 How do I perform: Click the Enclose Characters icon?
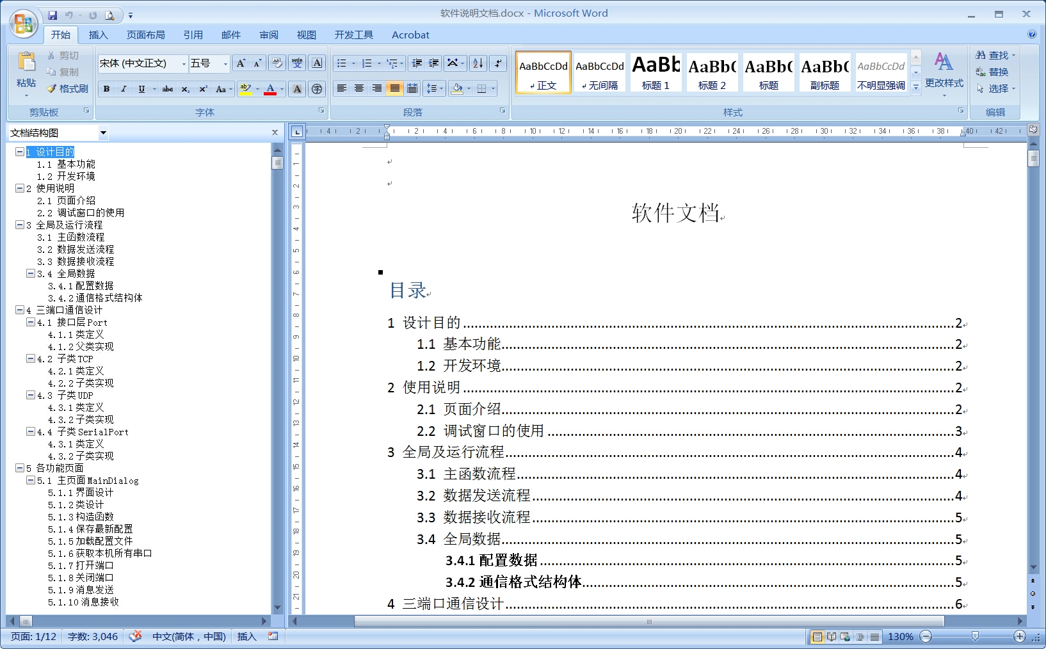click(x=317, y=89)
